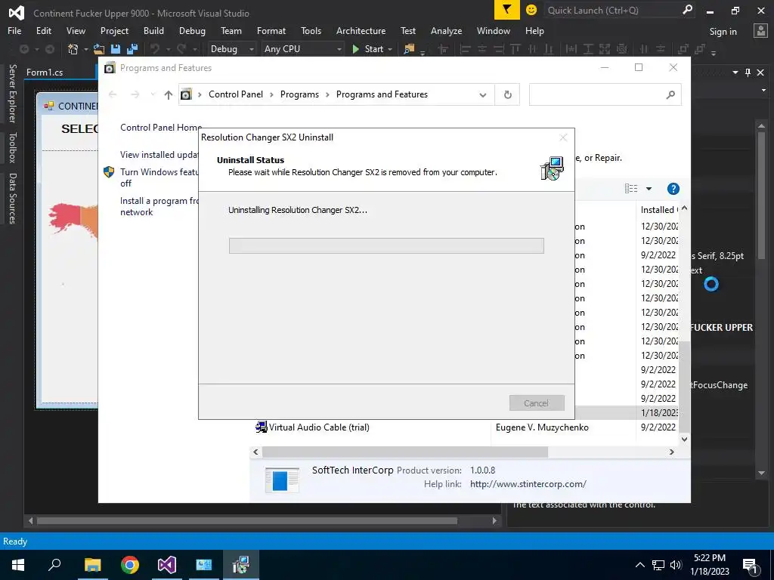Click the Open File toolbar icon

(x=99, y=49)
